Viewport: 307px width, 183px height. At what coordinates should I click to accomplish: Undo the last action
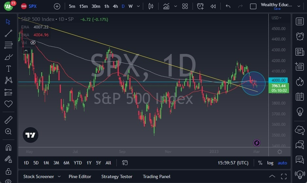tap(228, 6)
